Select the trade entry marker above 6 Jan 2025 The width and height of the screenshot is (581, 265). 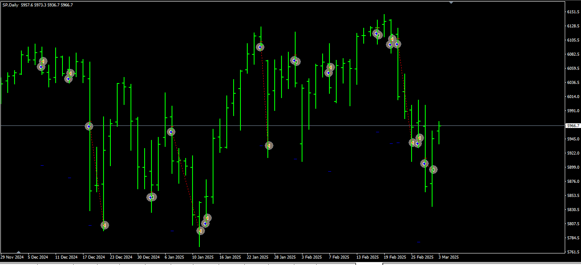(x=171, y=132)
